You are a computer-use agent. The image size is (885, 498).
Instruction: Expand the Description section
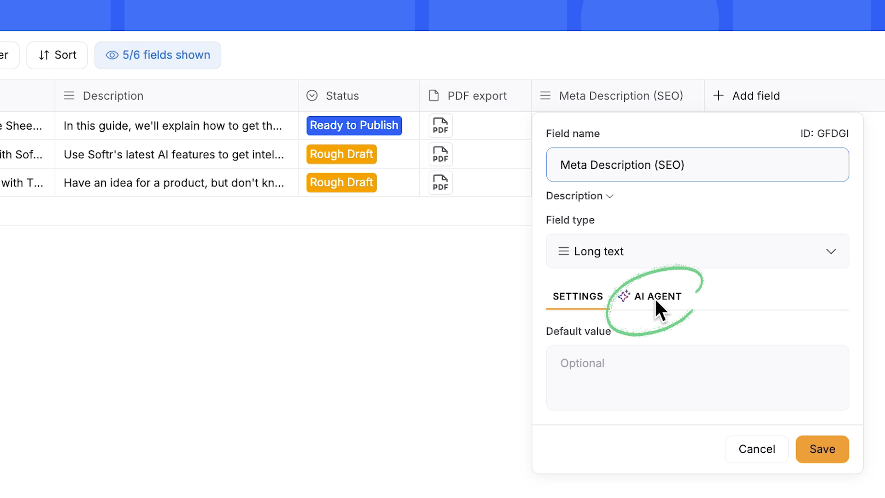click(x=609, y=196)
